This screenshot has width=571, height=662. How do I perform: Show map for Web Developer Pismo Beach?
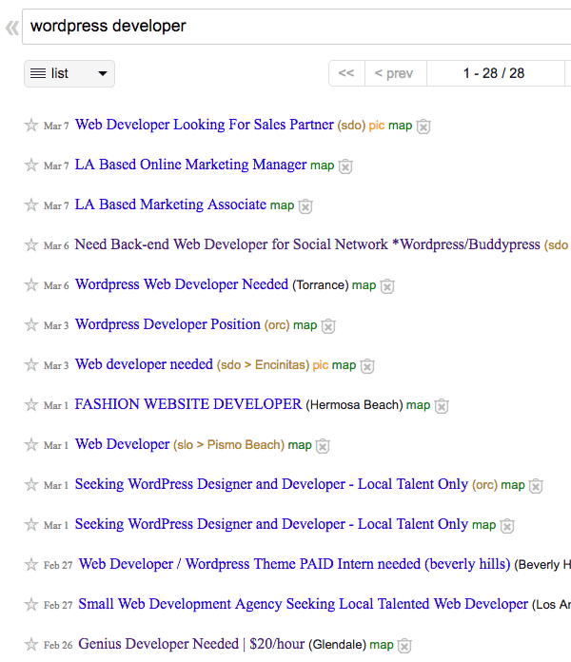pos(300,445)
